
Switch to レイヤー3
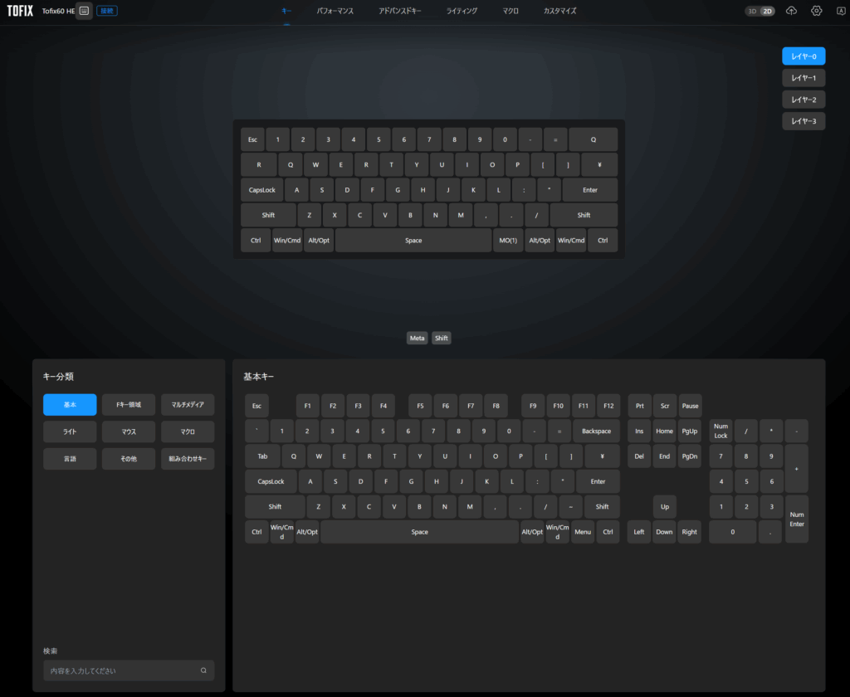(x=804, y=121)
